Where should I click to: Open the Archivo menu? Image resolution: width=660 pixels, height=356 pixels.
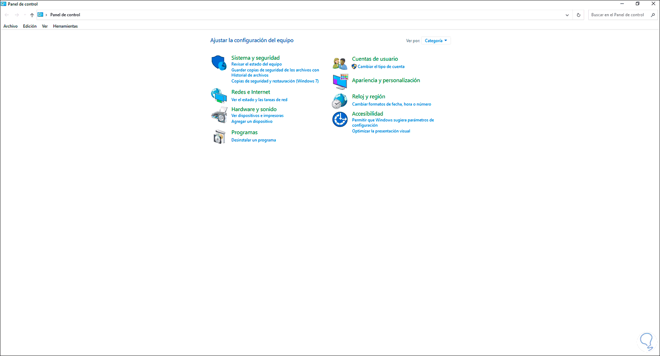[x=11, y=26]
